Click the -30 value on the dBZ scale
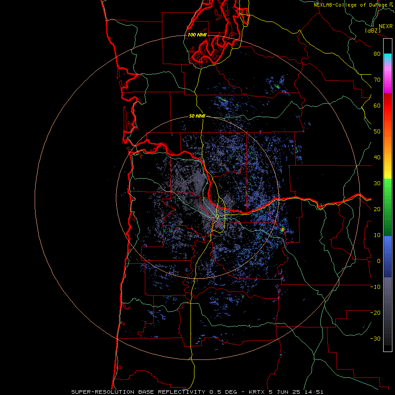The width and height of the screenshot is (395, 395). 375,339
